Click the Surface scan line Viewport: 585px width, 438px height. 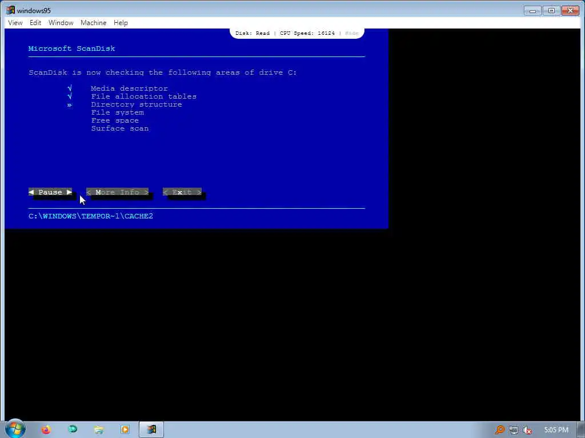120,128
